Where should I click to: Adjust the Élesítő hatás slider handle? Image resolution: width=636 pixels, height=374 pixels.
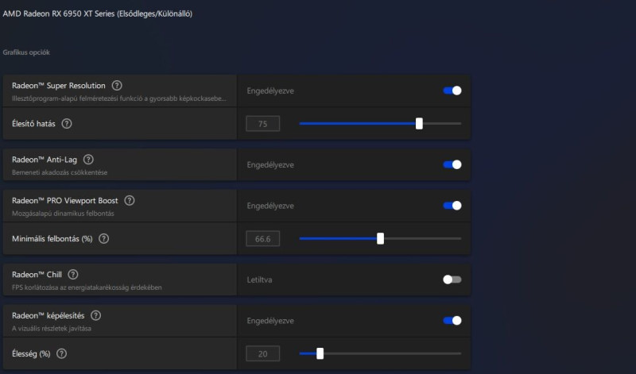click(x=419, y=124)
